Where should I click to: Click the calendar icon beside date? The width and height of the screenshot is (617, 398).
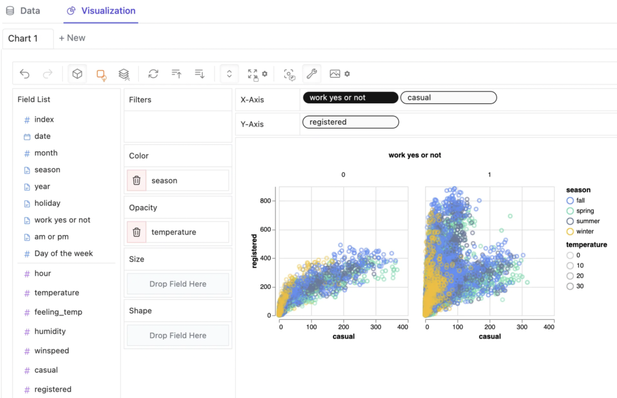pos(27,137)
